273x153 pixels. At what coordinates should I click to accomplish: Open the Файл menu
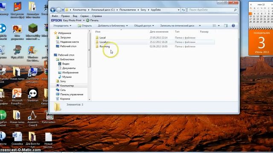55,16
